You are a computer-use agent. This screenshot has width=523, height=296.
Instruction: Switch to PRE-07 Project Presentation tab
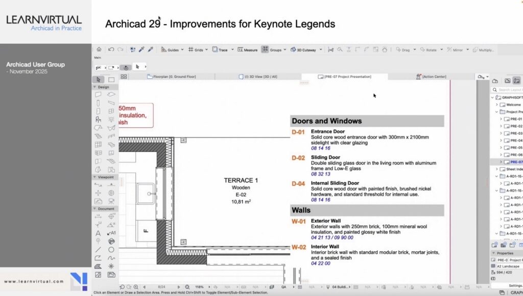click(345, 76)
